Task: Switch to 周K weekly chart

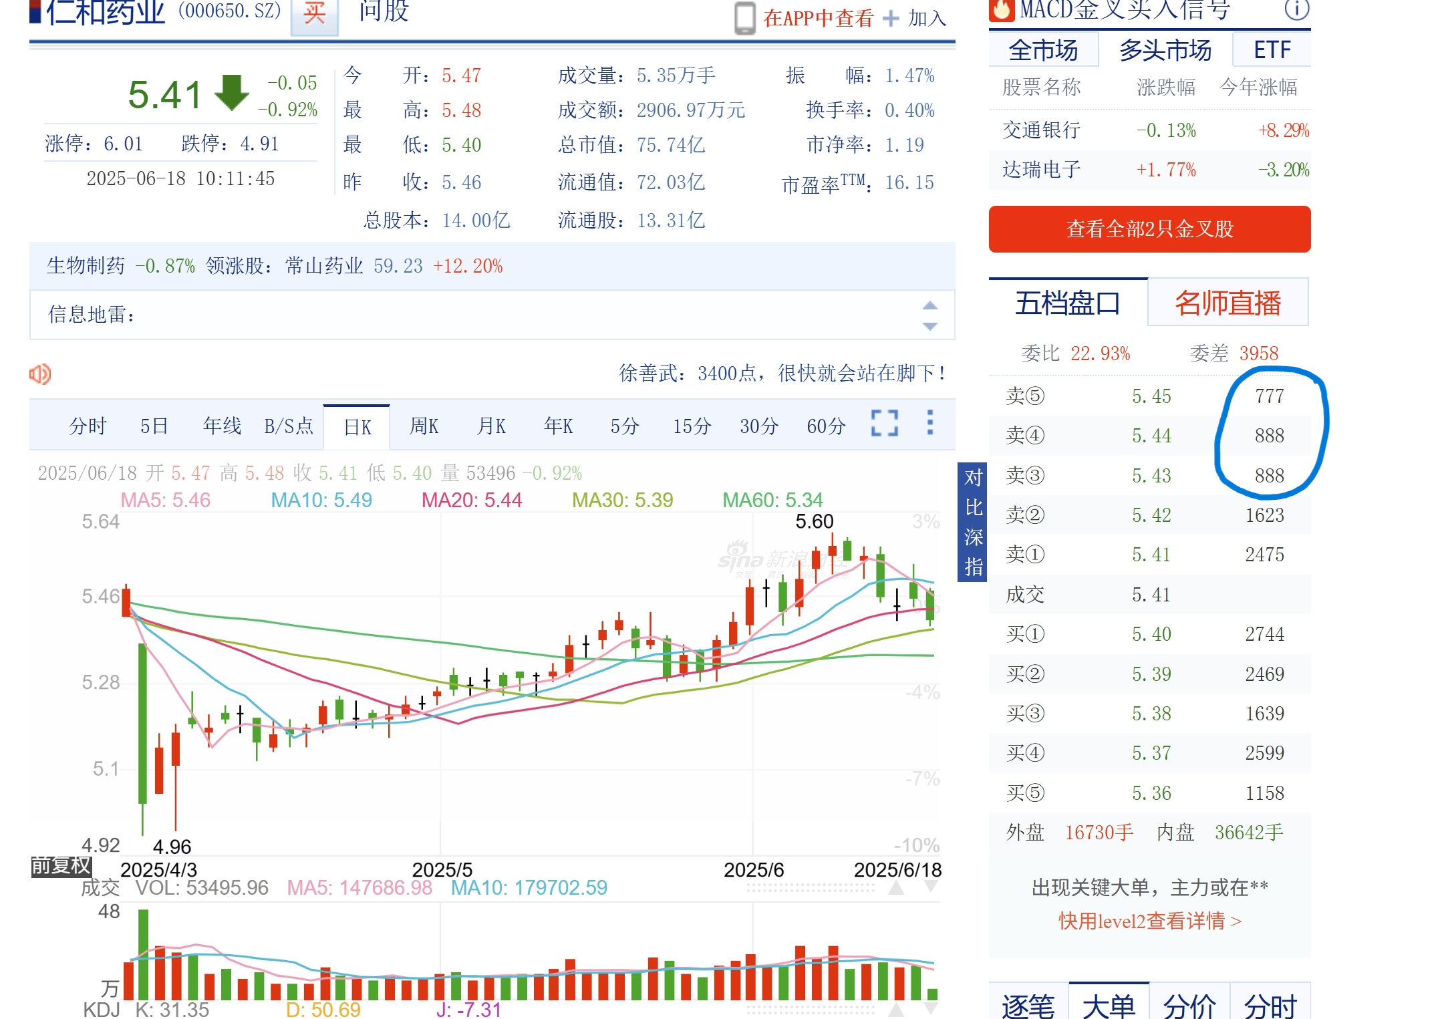Action: 424,426
